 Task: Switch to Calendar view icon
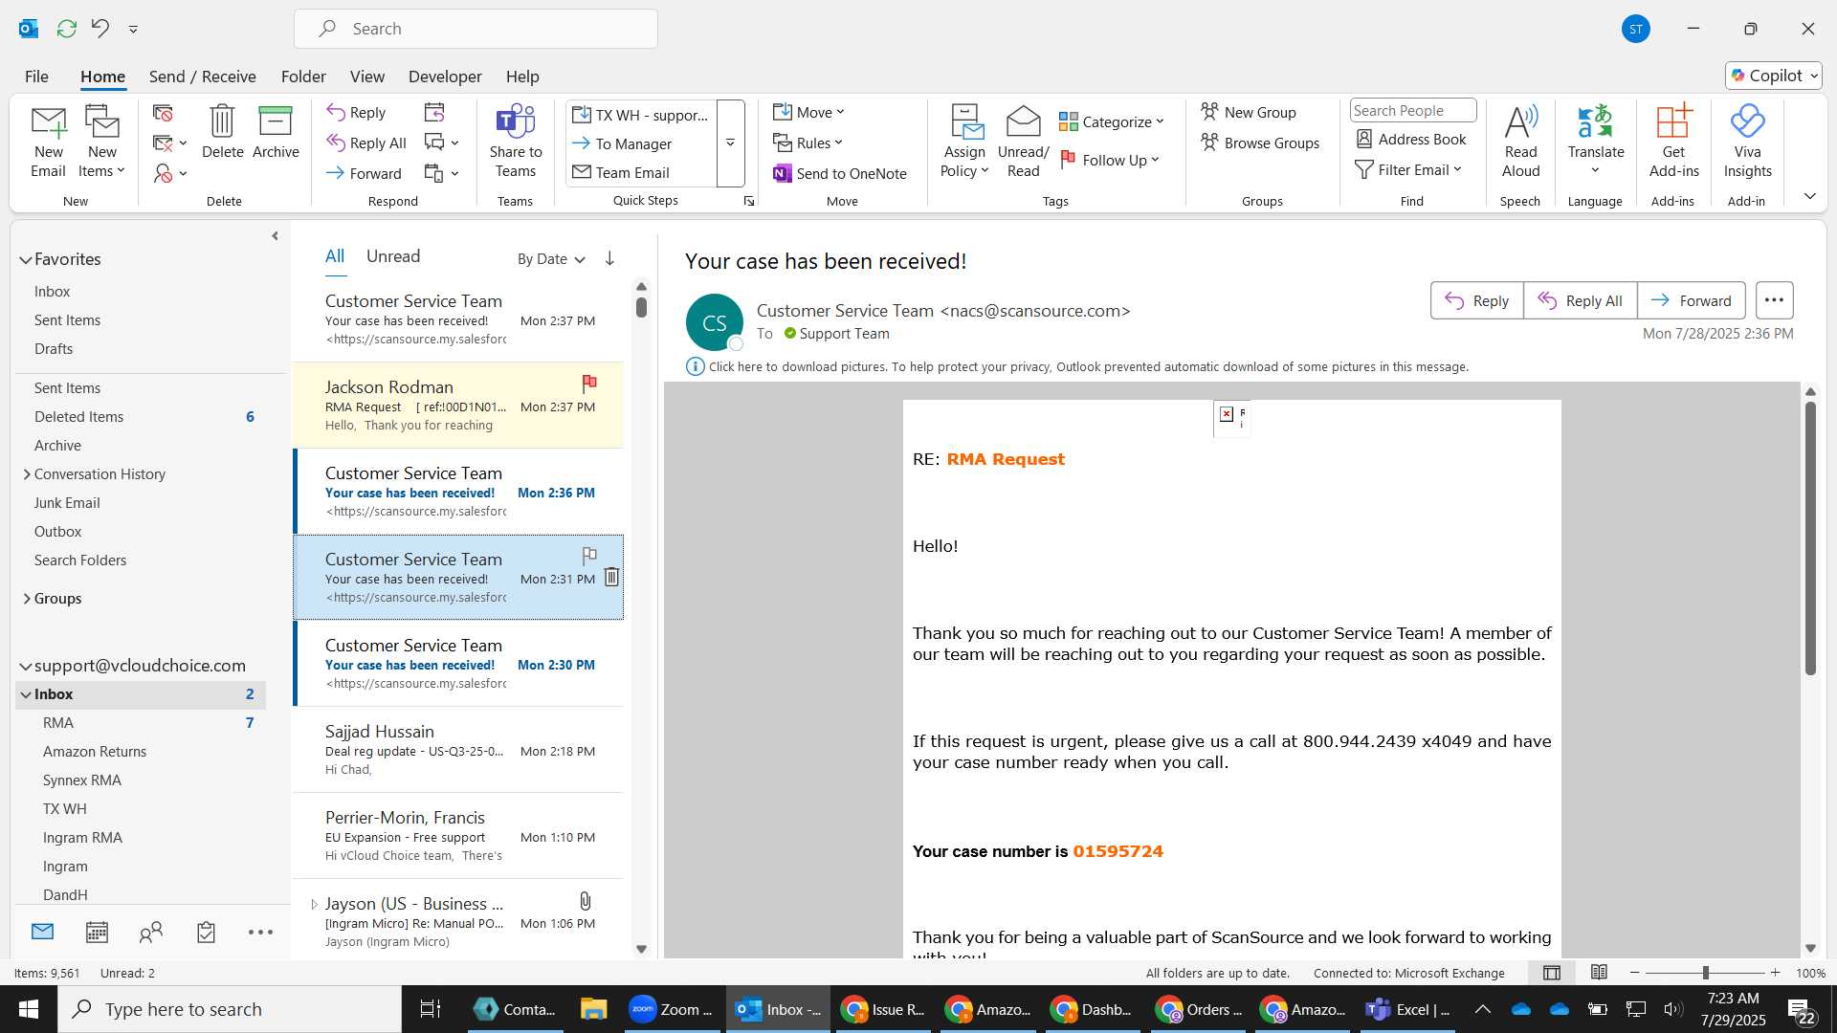tap(97, 932)
